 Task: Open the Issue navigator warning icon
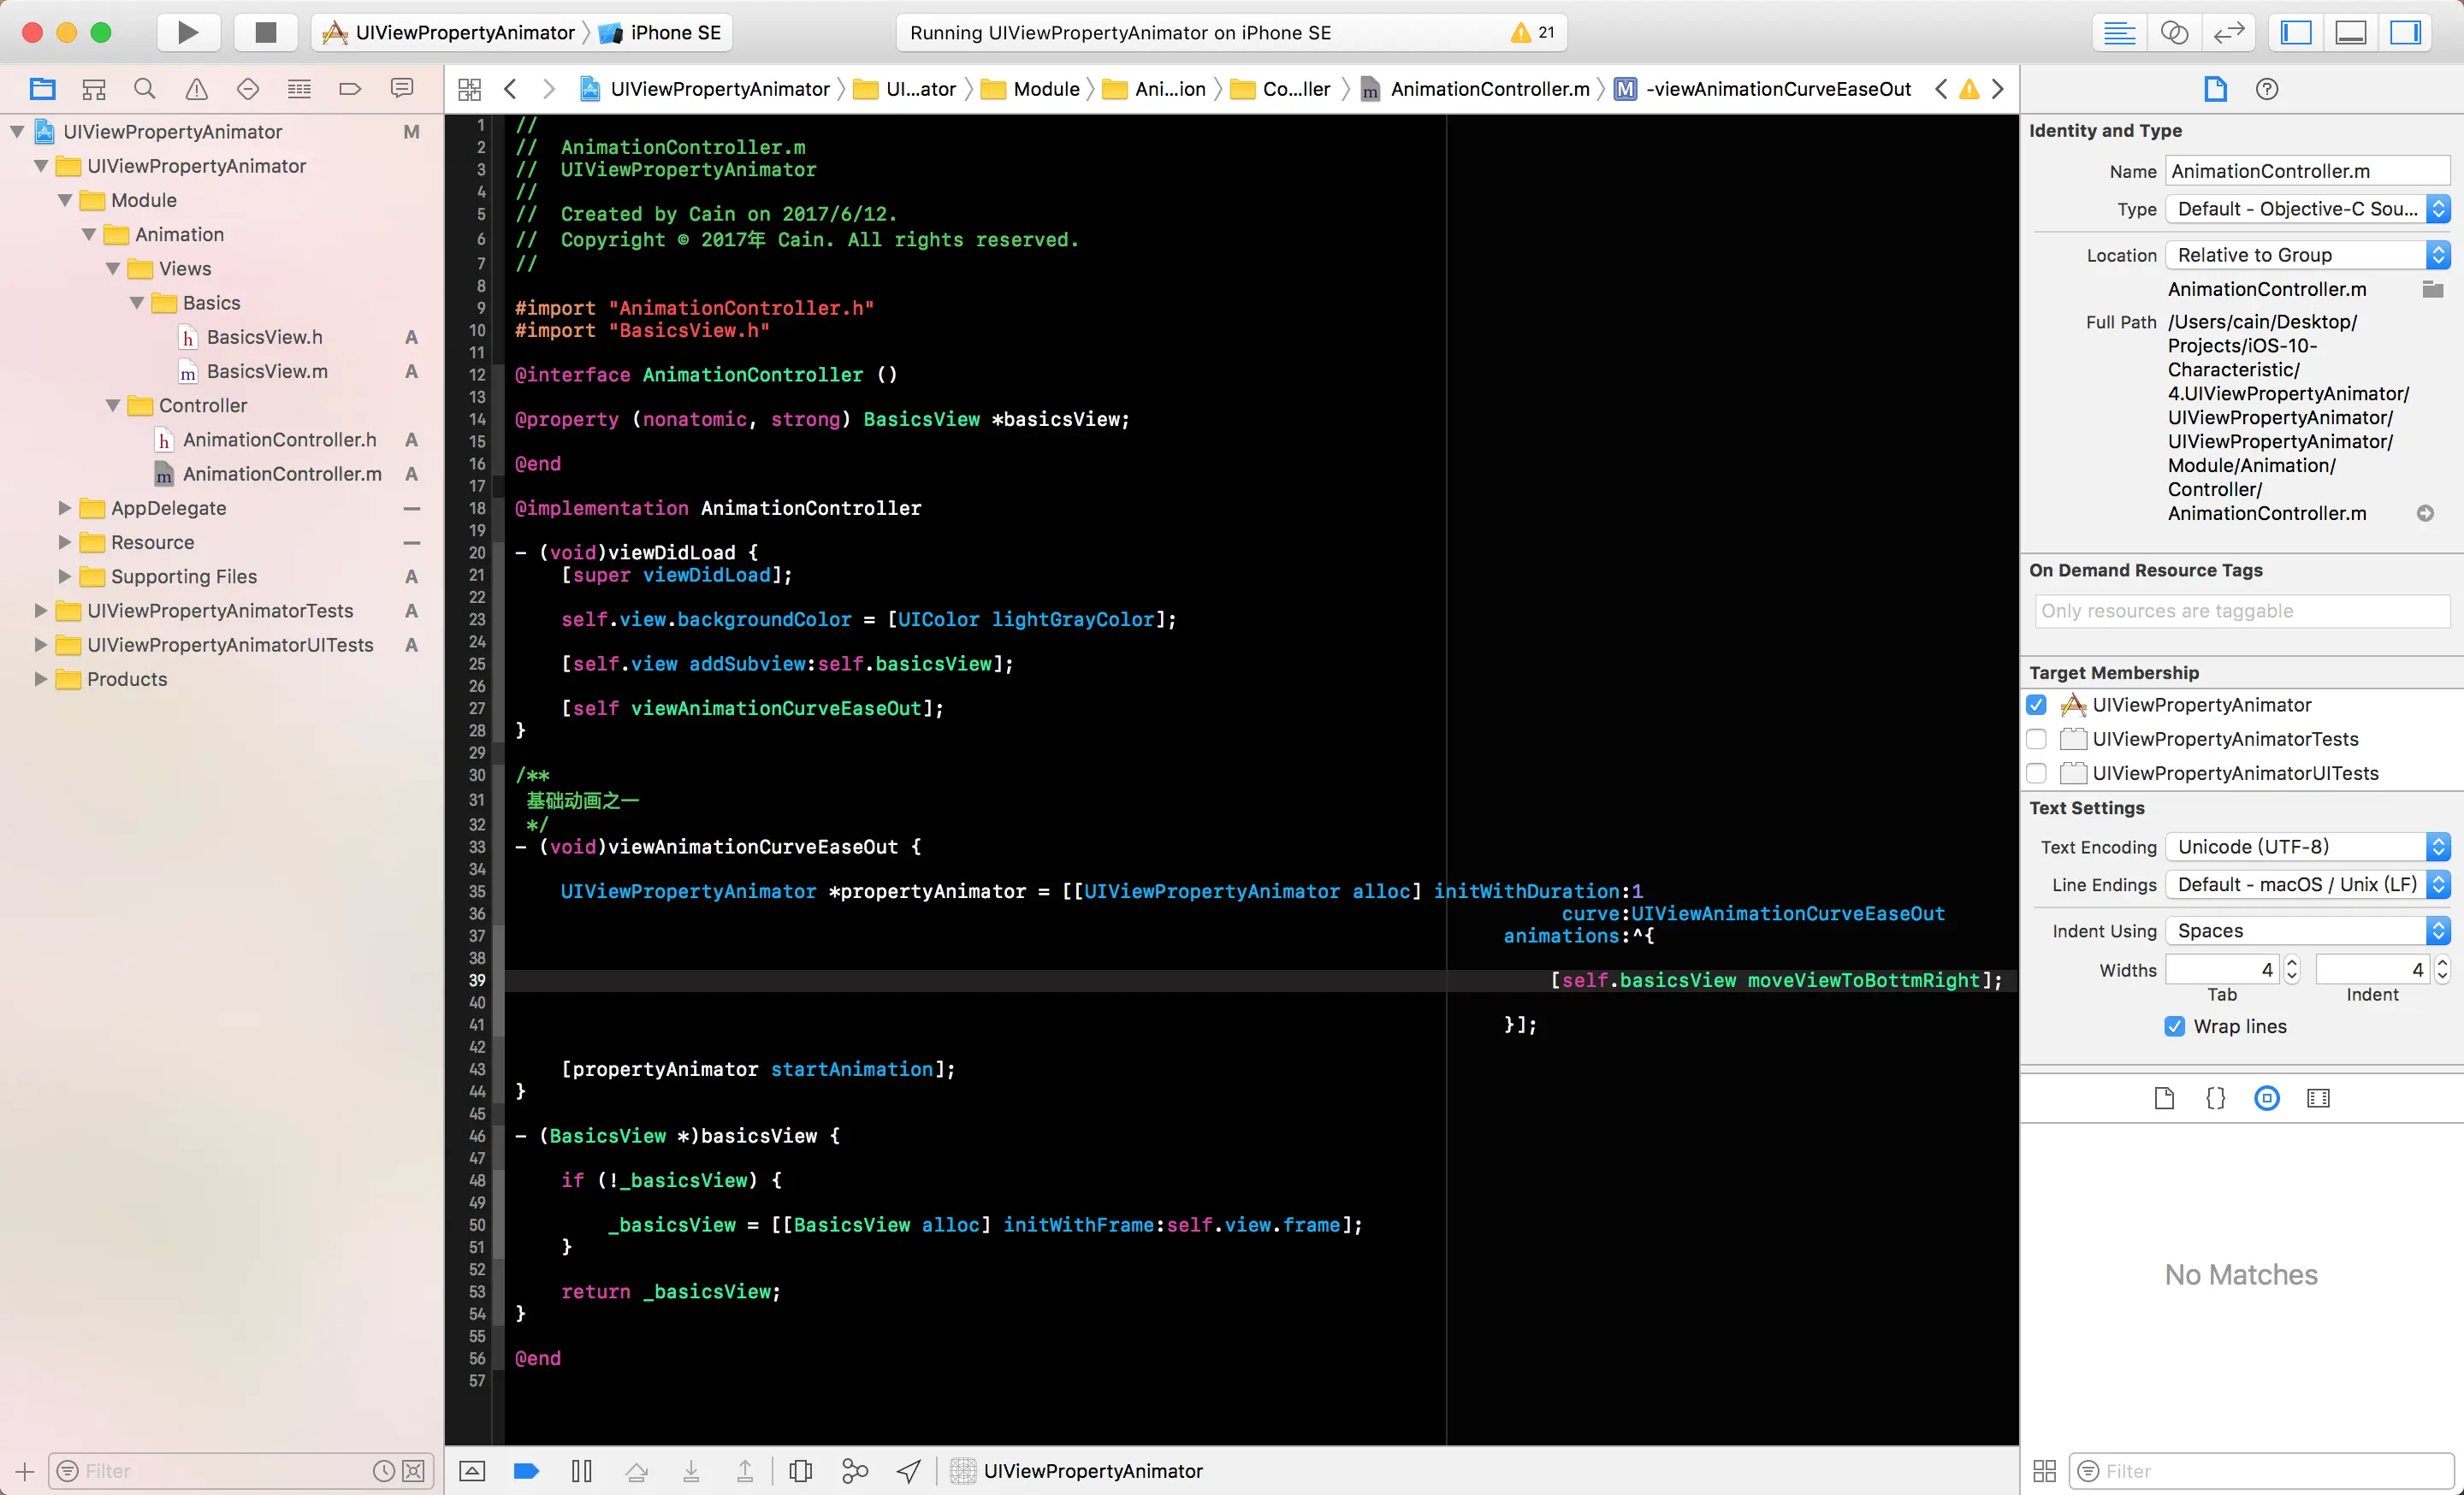[197, 89]
